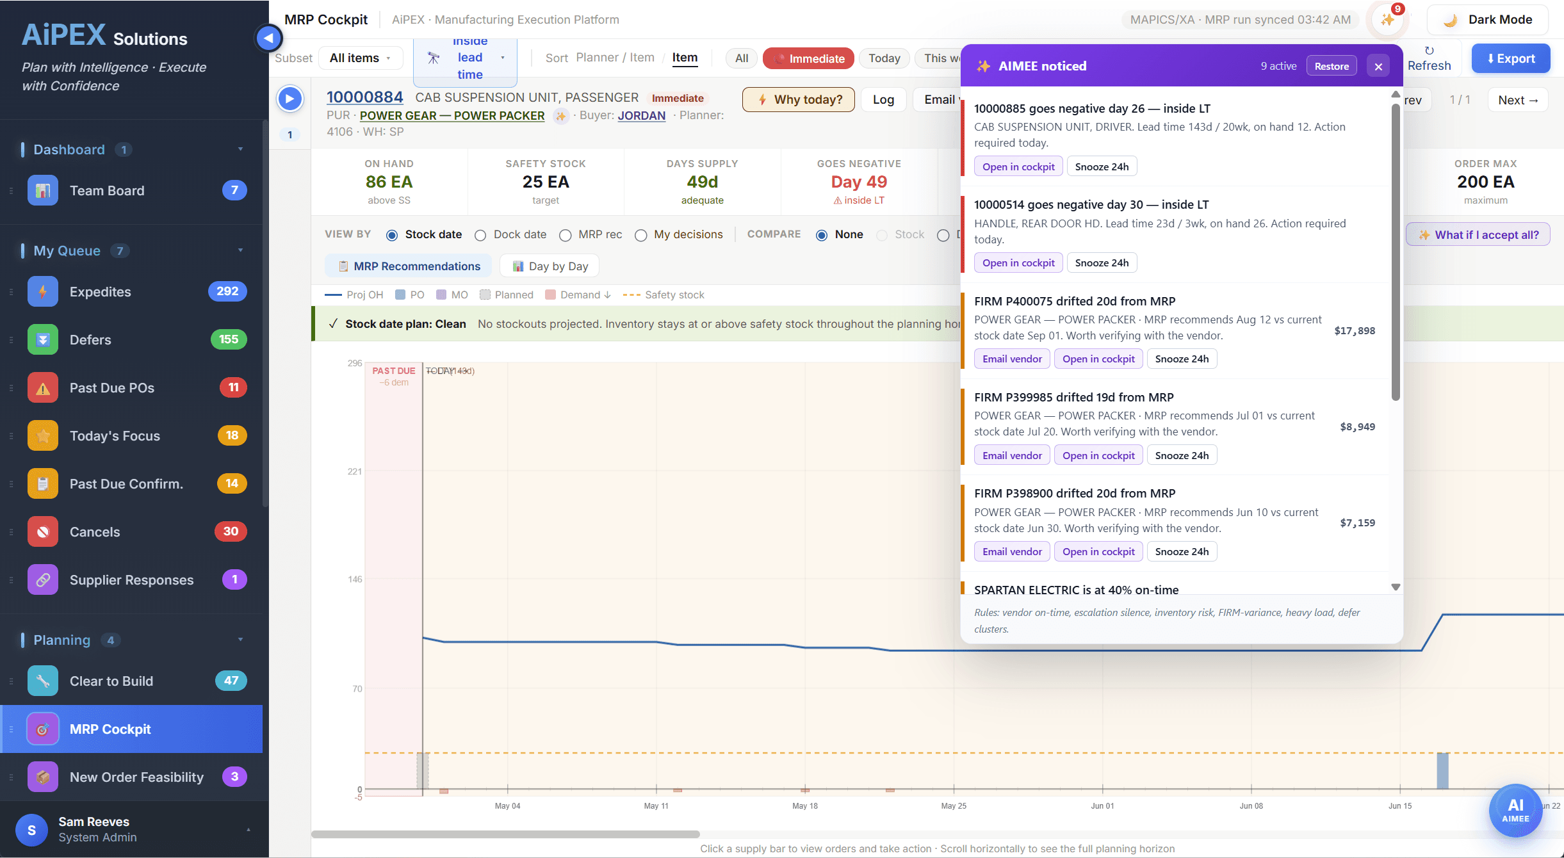Open the All items subset dropdown
The width and height of the screenshot is (1564, 858).
[361, 58]
